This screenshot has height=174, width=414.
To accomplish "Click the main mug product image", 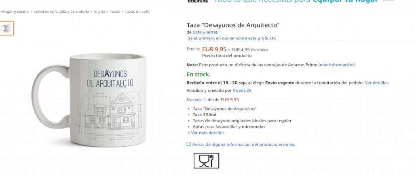I will [89, 99].
